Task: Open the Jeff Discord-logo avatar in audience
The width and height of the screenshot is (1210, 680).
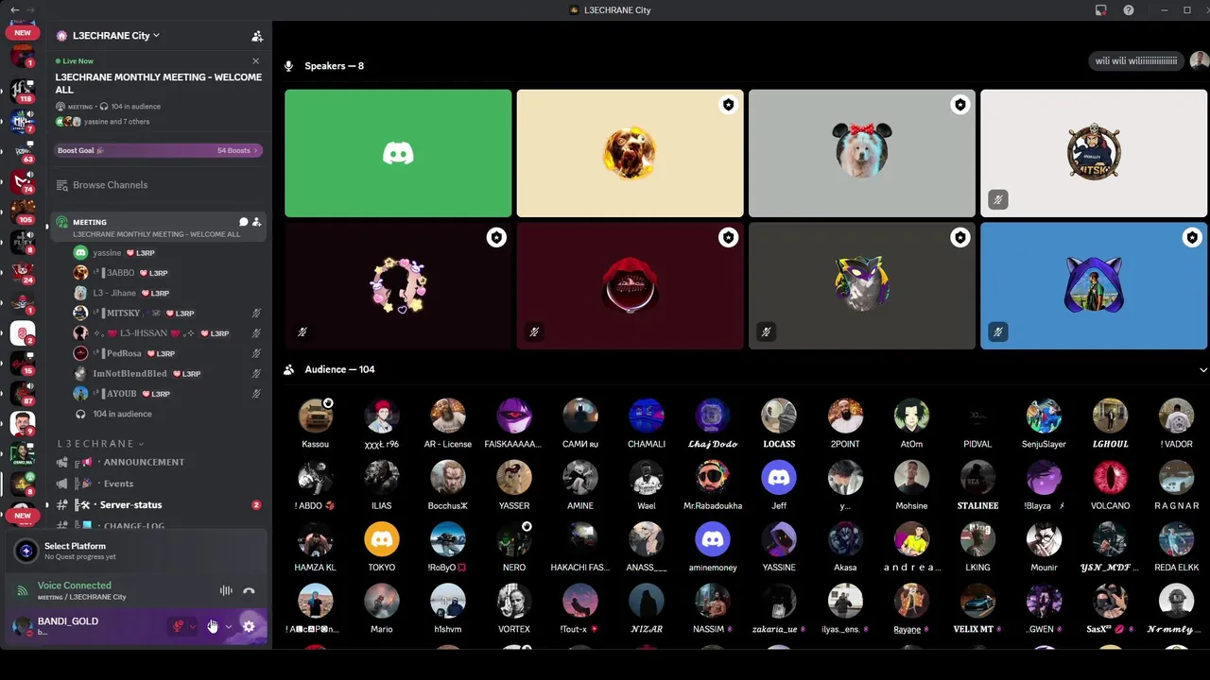Action: point(779,478)
